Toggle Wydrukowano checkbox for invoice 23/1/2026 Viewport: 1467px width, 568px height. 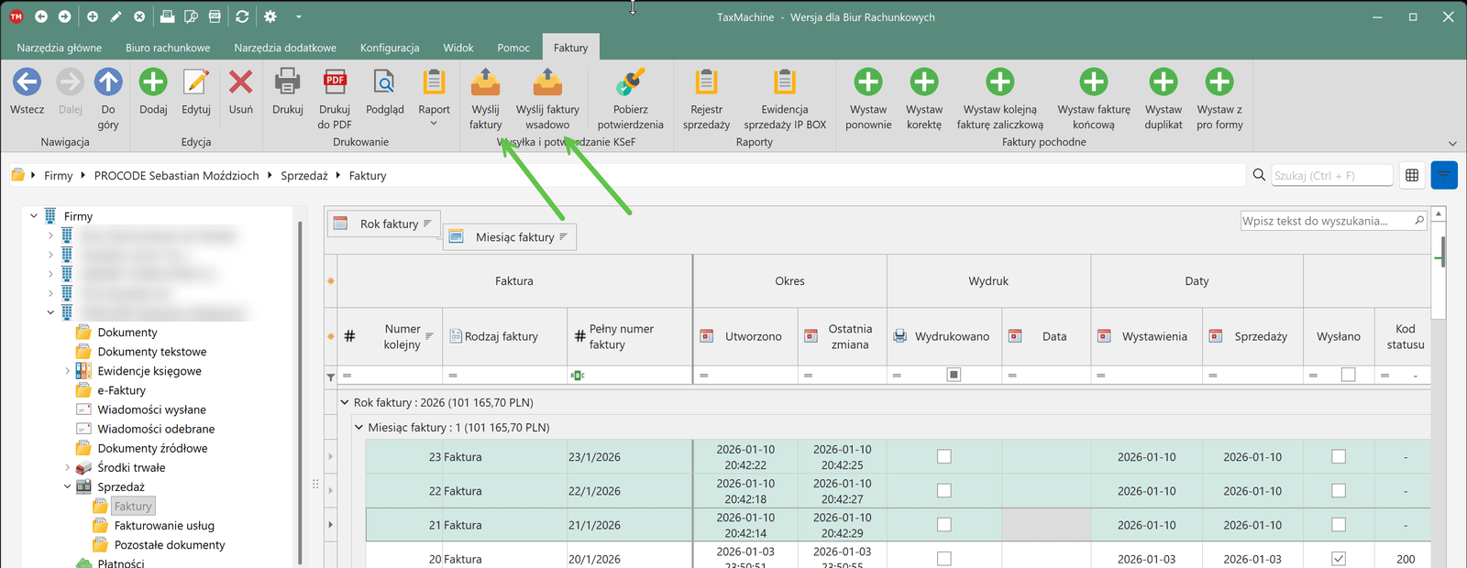(944, 457)
